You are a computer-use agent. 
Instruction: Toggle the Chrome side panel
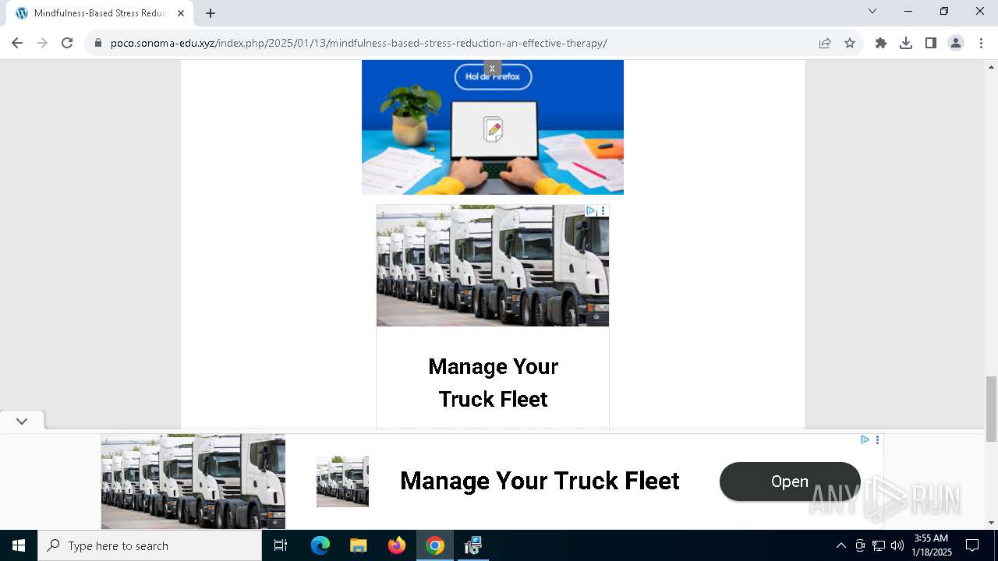[931, 43]
